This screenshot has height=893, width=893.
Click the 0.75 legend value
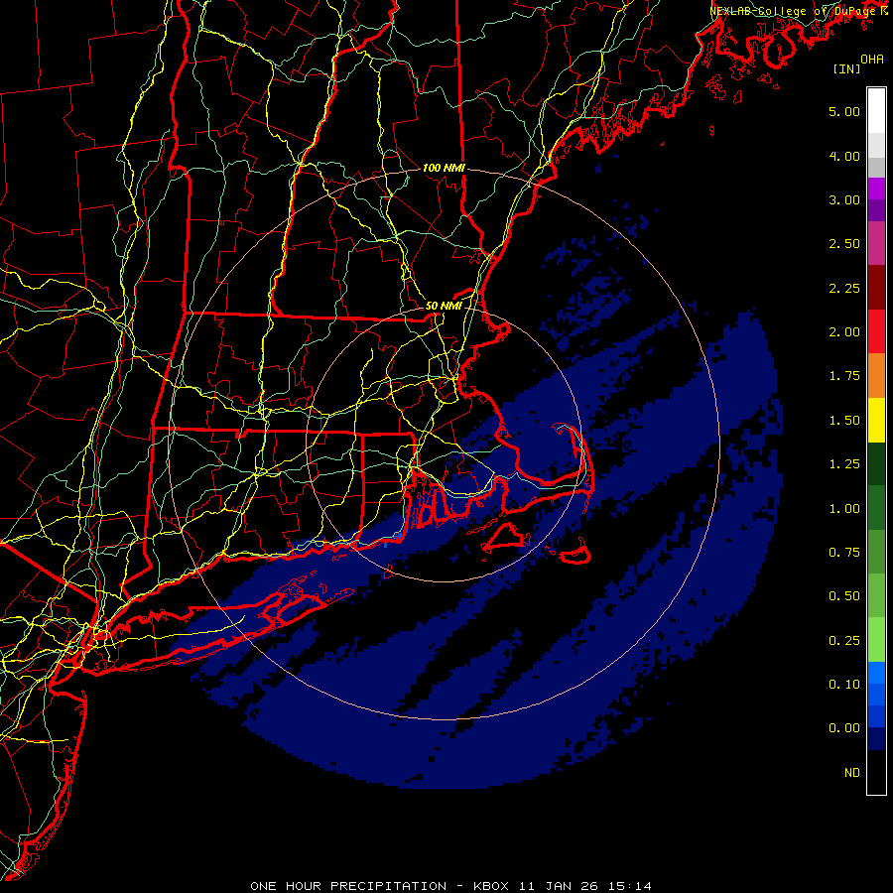844,553
